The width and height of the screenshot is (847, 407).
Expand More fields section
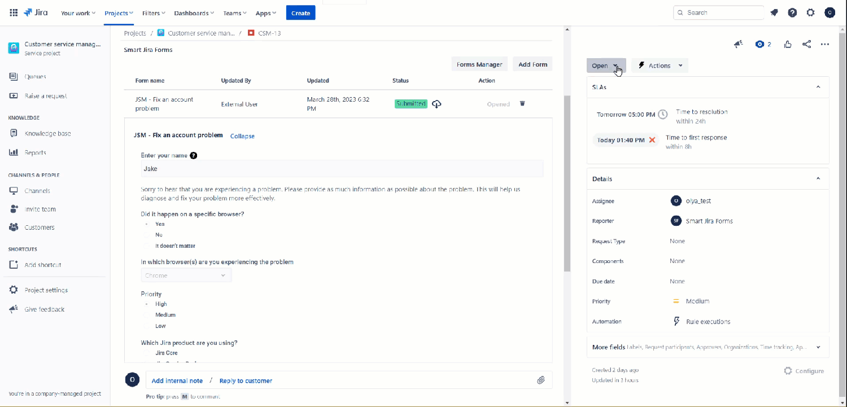tap(818, 347)
